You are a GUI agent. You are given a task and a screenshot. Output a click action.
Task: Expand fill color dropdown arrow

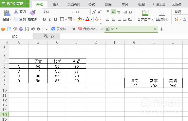point(83,19)
